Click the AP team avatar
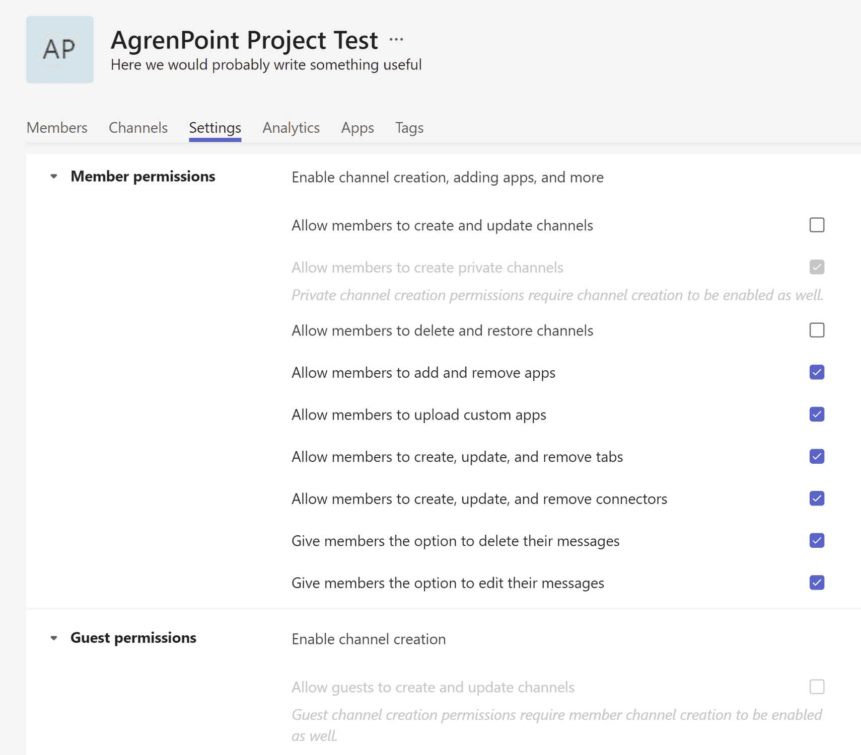 (x=59, y=49)
